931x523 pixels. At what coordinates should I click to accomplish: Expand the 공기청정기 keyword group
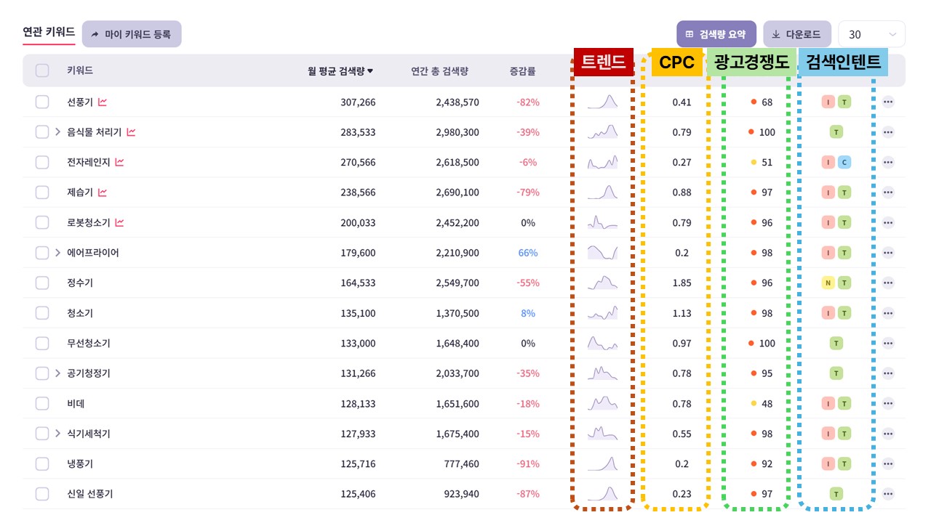58,373
